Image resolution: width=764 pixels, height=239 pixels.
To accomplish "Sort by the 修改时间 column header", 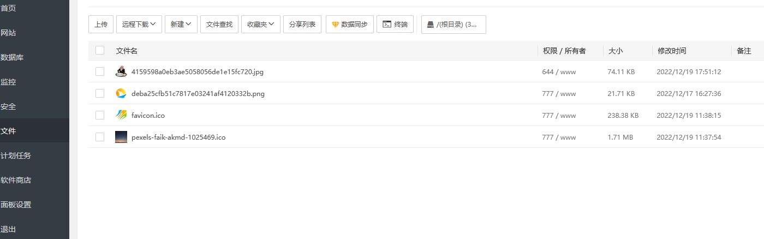I will pyautogui.click(x=672, y=51).
